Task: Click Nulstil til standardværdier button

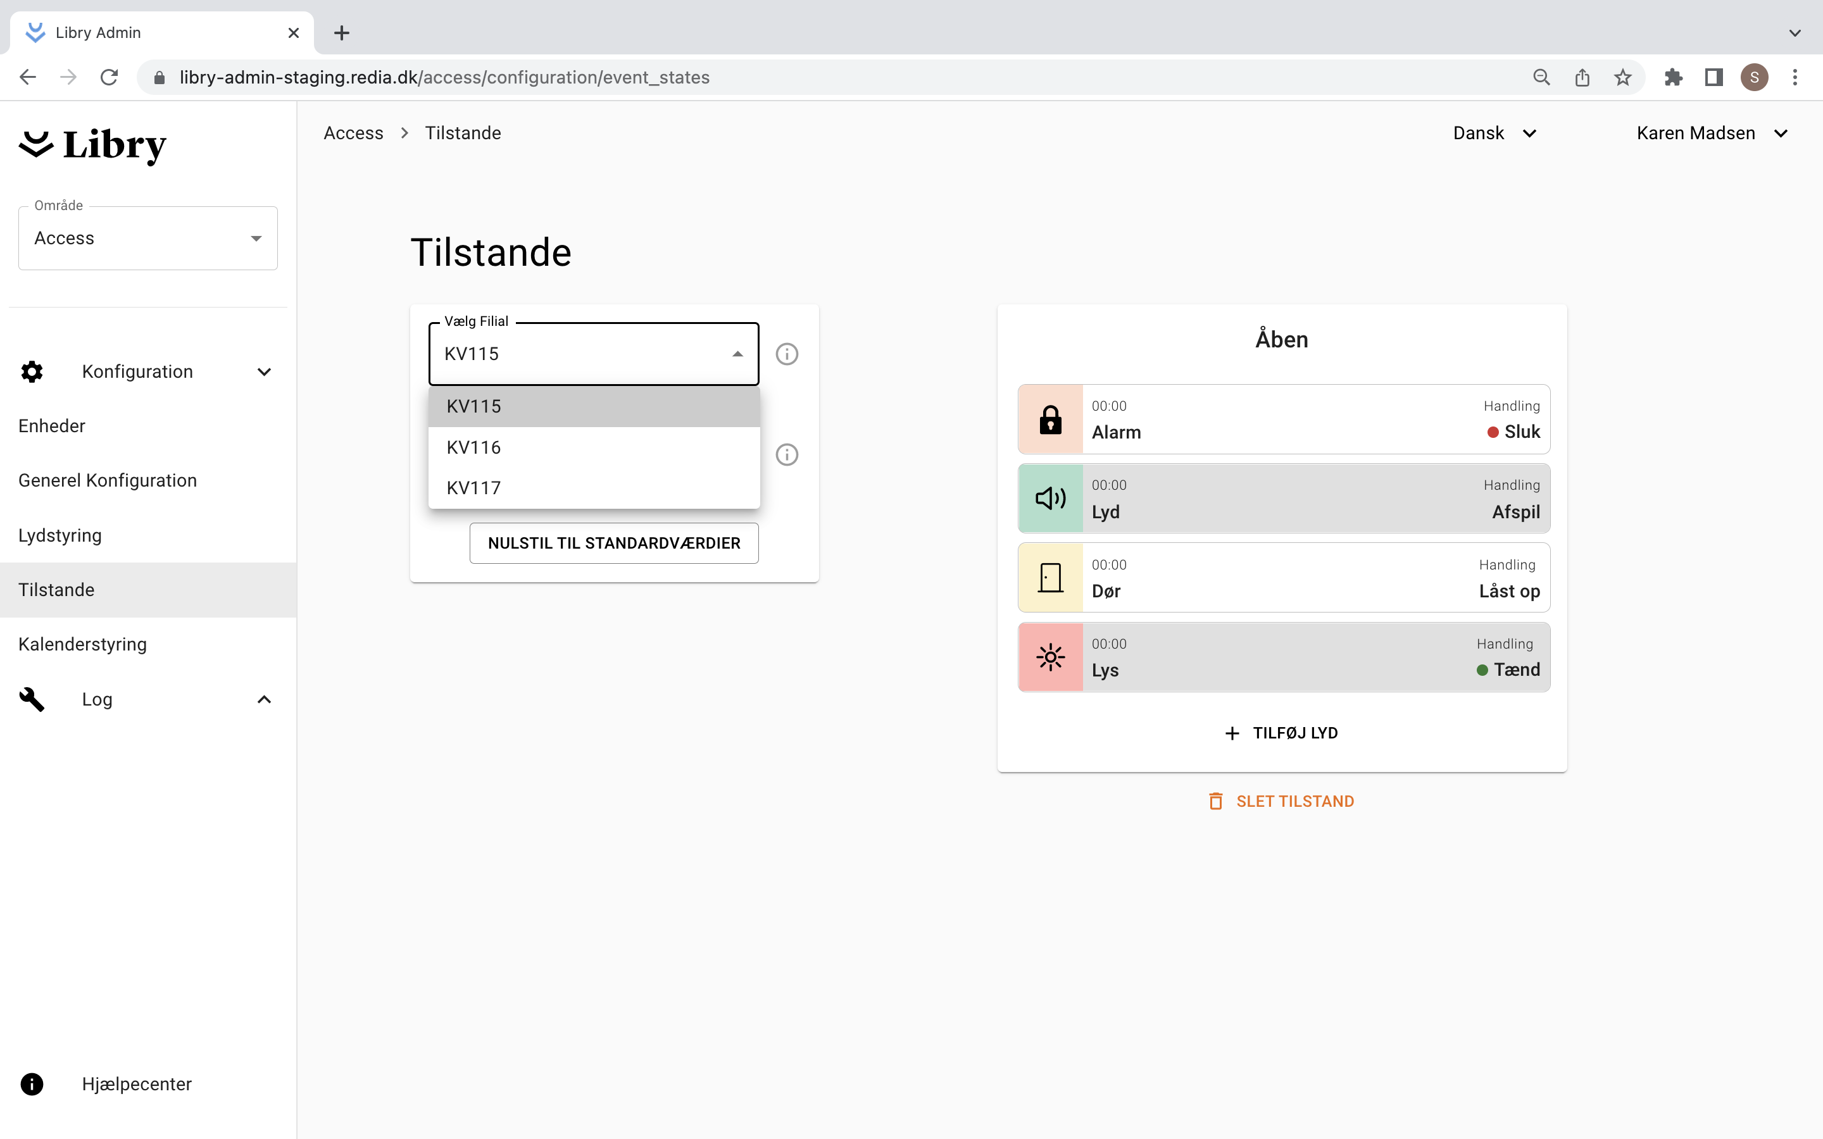Action: tap(614, 543)
